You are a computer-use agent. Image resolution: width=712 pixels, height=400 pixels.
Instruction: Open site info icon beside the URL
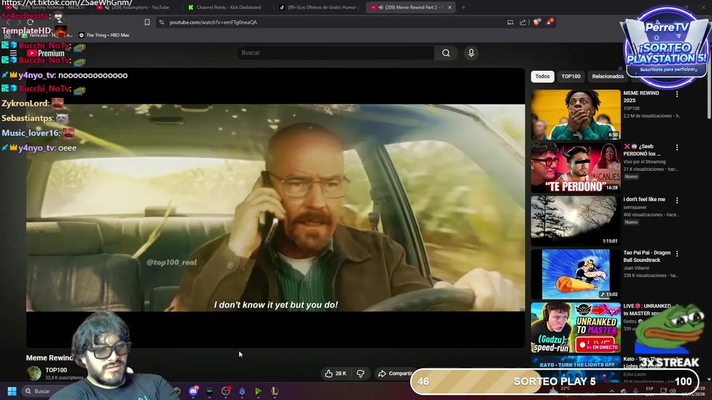[x=161, y=22]
